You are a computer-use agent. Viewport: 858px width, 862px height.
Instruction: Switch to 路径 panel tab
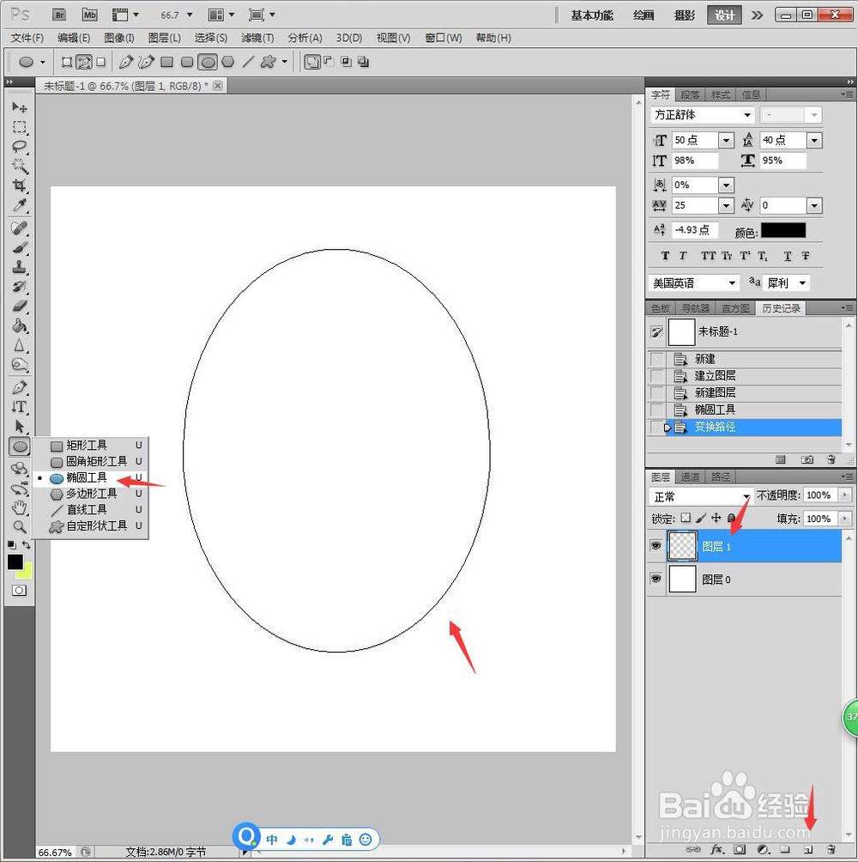(720, 477)
